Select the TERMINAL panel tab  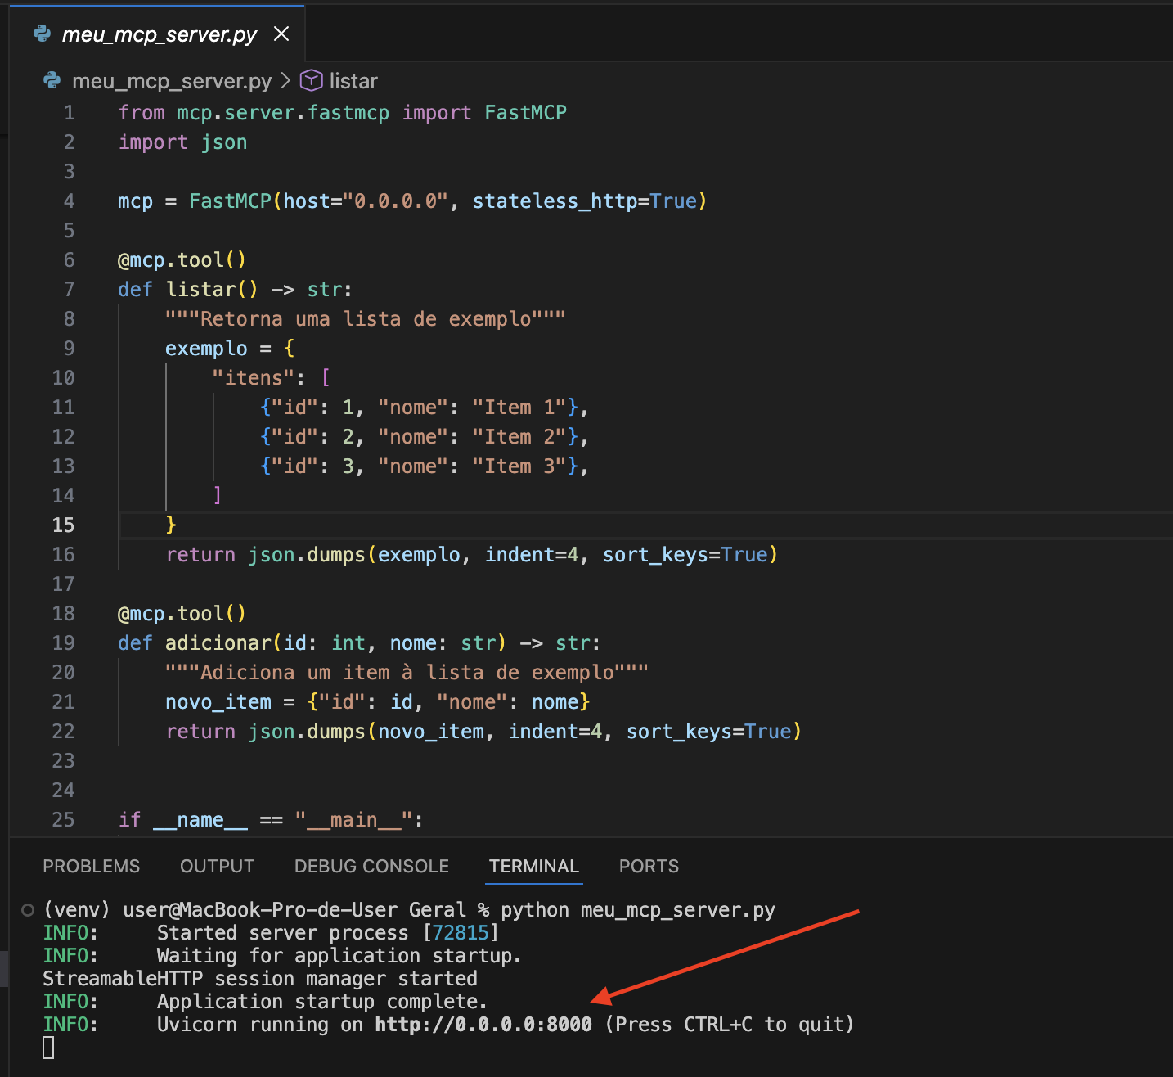534,866
